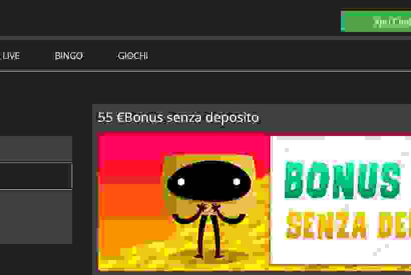Screen dimensions: 411x275
Task: Click the green button in the header
Action: [376, 21]
